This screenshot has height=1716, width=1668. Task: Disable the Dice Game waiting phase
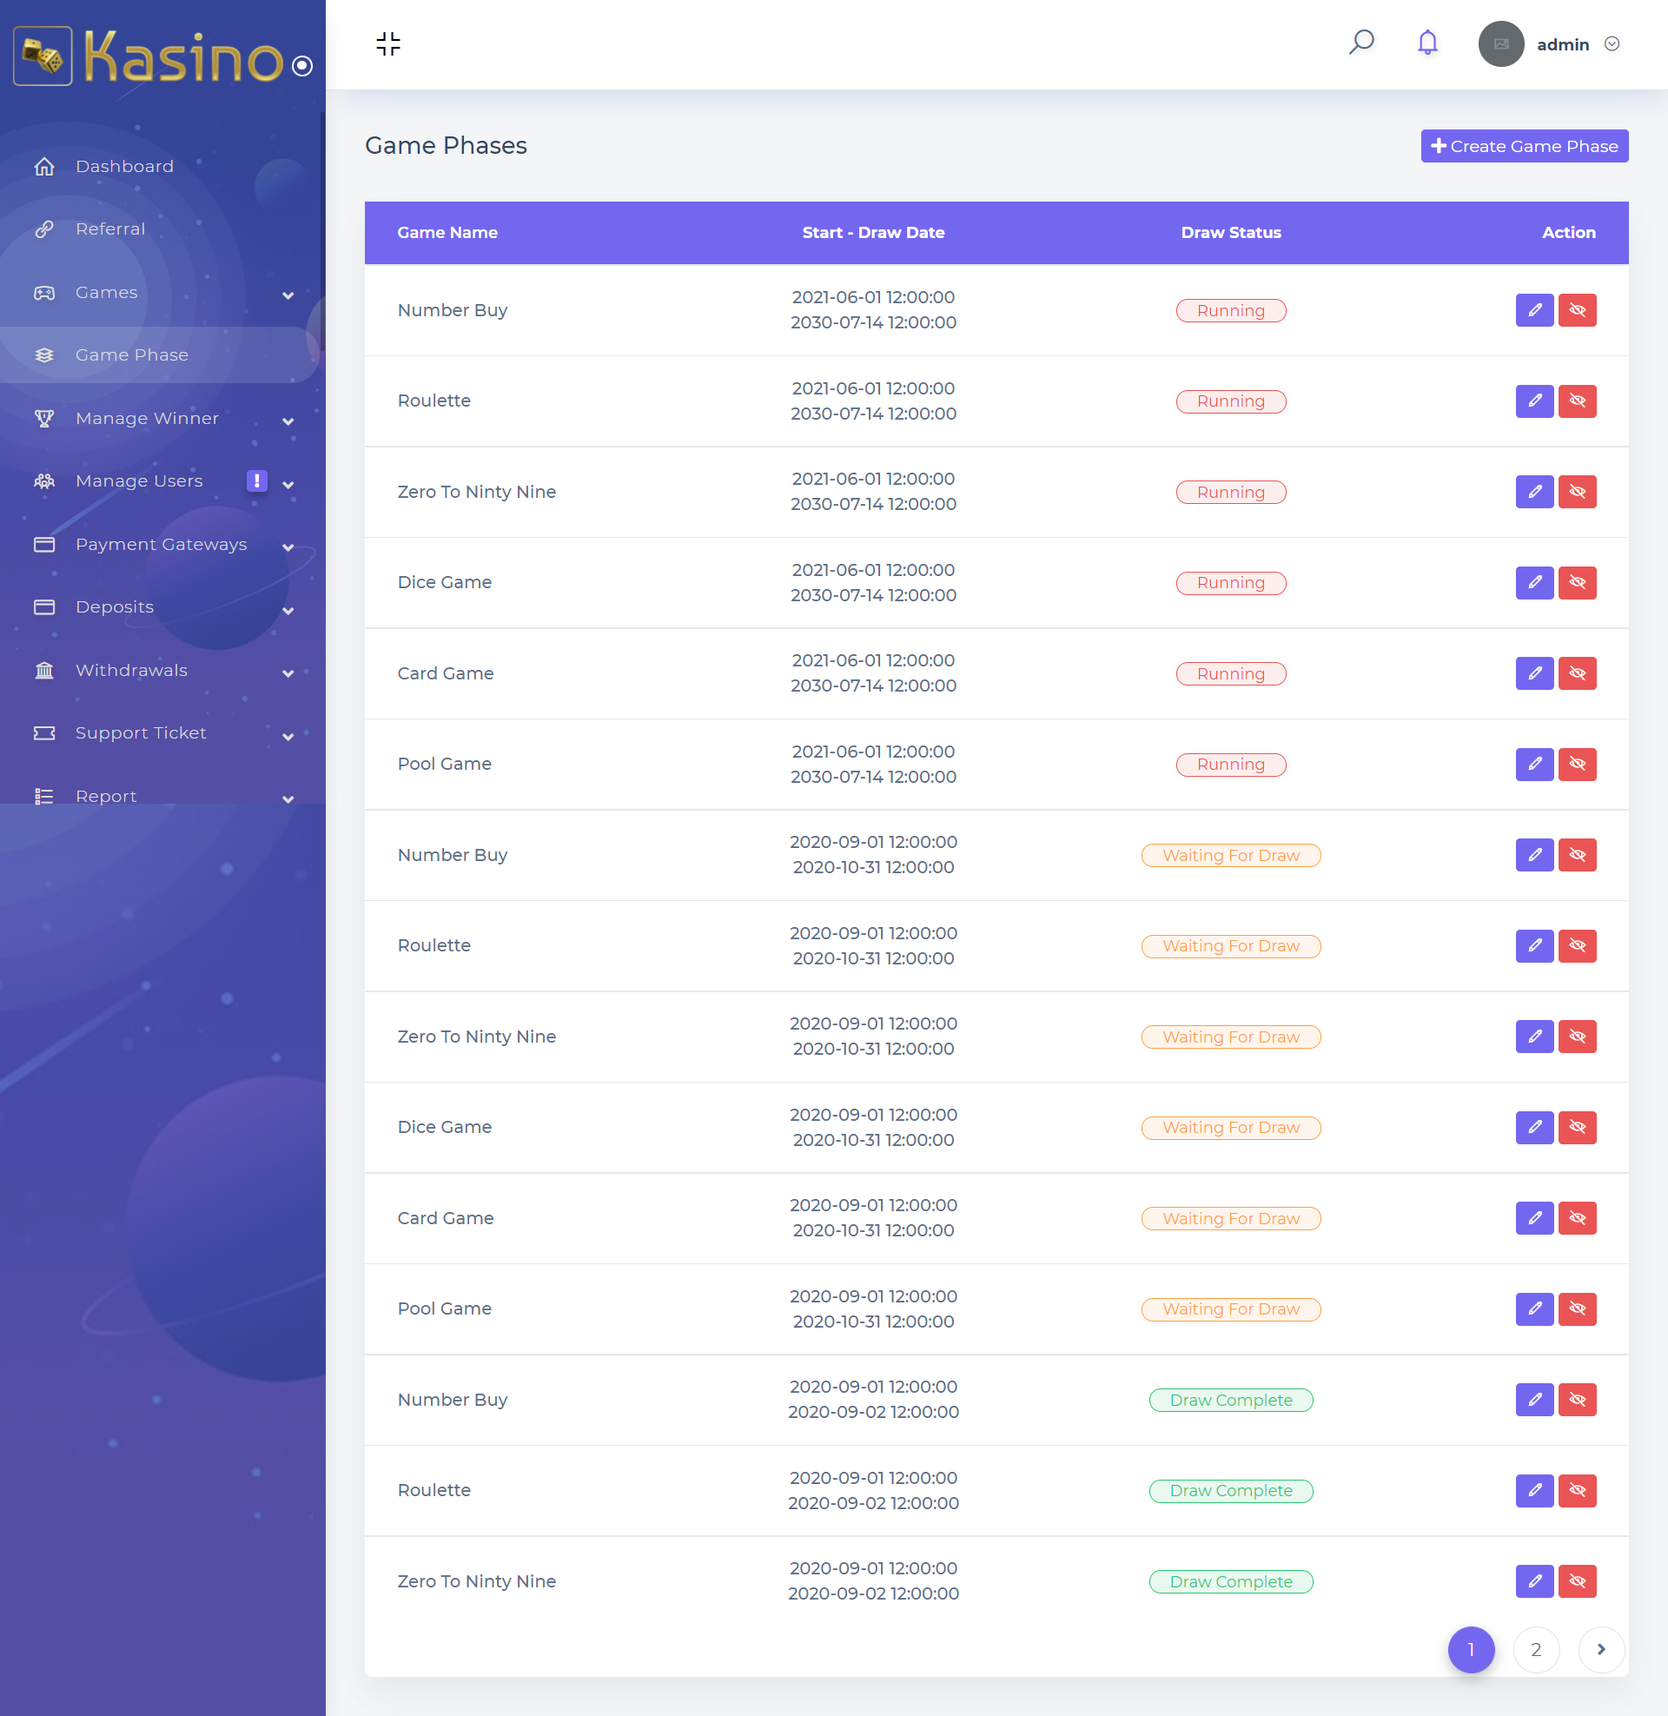[1577, 1128]
